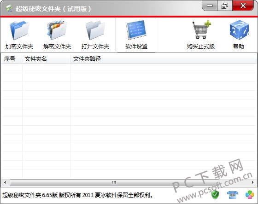Sort by the 文件夹名 column header
Image resolution: width=258 pixels, height=204 pixels.
[46, 59]
